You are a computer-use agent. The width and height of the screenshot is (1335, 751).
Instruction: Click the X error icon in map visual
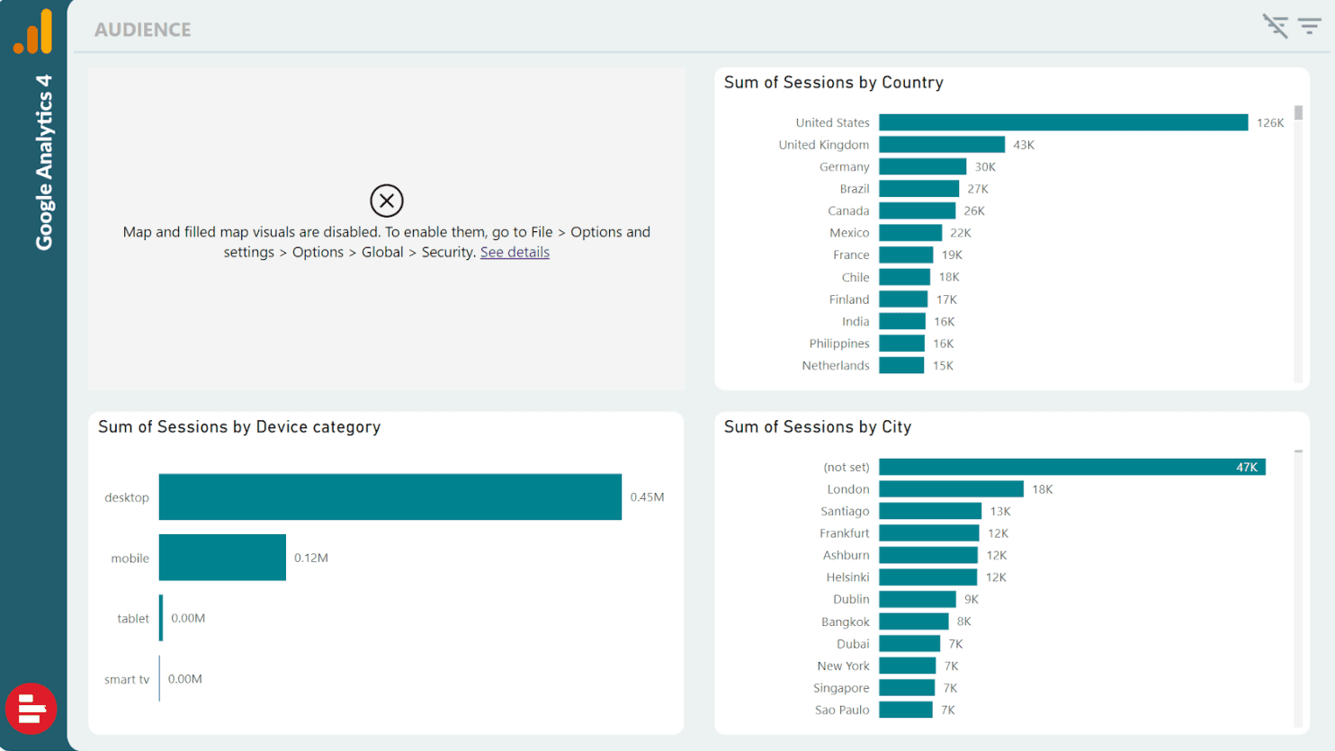pos(387,201)
